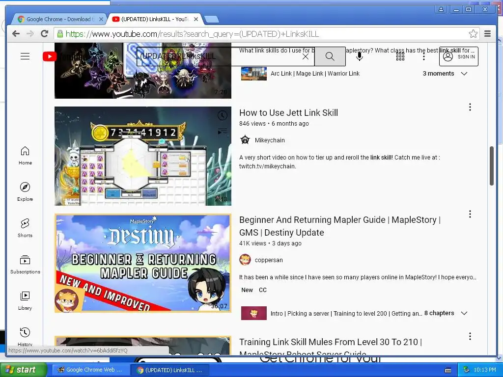Open Explore in the YouTube sidebar

pos(25,192)
